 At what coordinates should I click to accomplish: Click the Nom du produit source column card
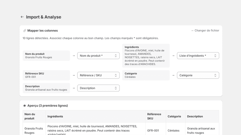click(x=46, y=56)
